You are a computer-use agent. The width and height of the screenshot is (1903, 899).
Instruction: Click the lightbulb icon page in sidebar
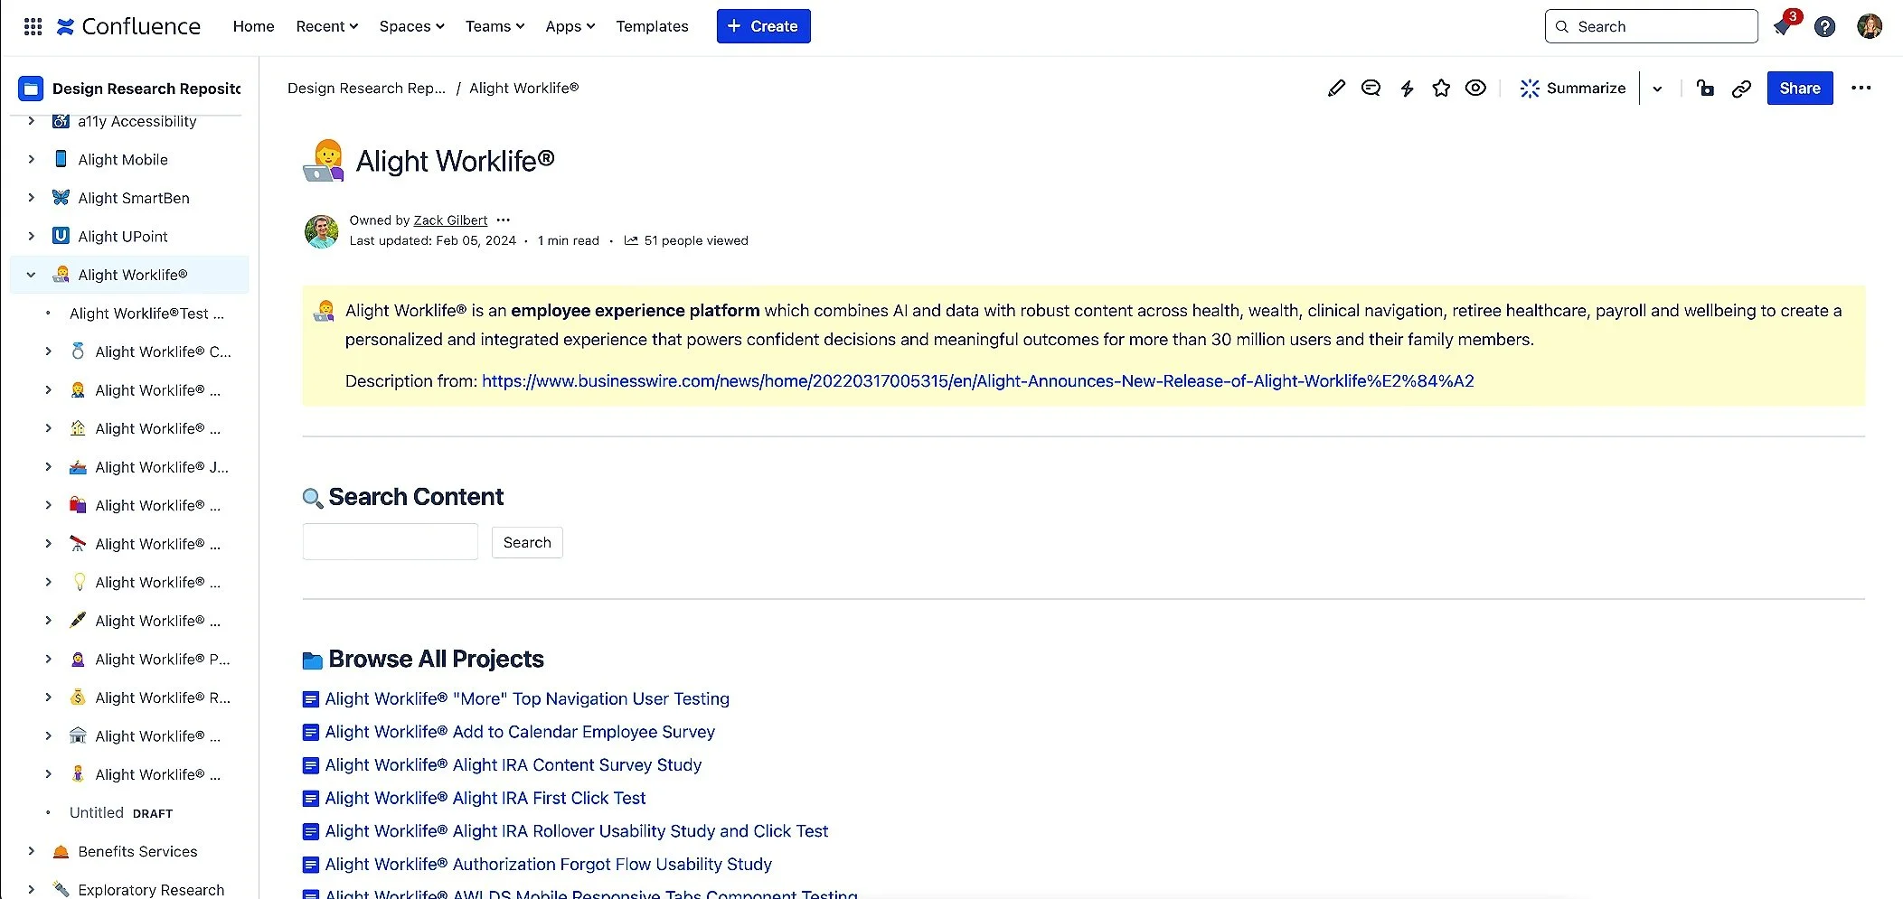coord(79,582)
